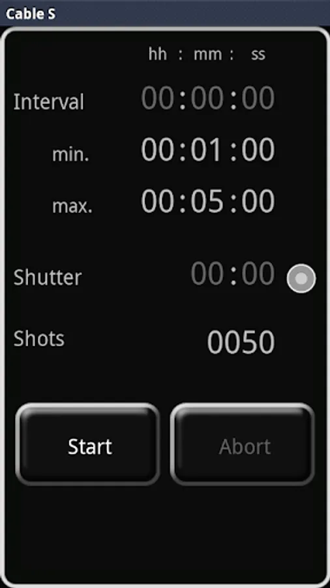Image resolution: width=330 pixels, height=588 pixels.
Task: Select the Interval minutes field
Action: tap(207, 98)
